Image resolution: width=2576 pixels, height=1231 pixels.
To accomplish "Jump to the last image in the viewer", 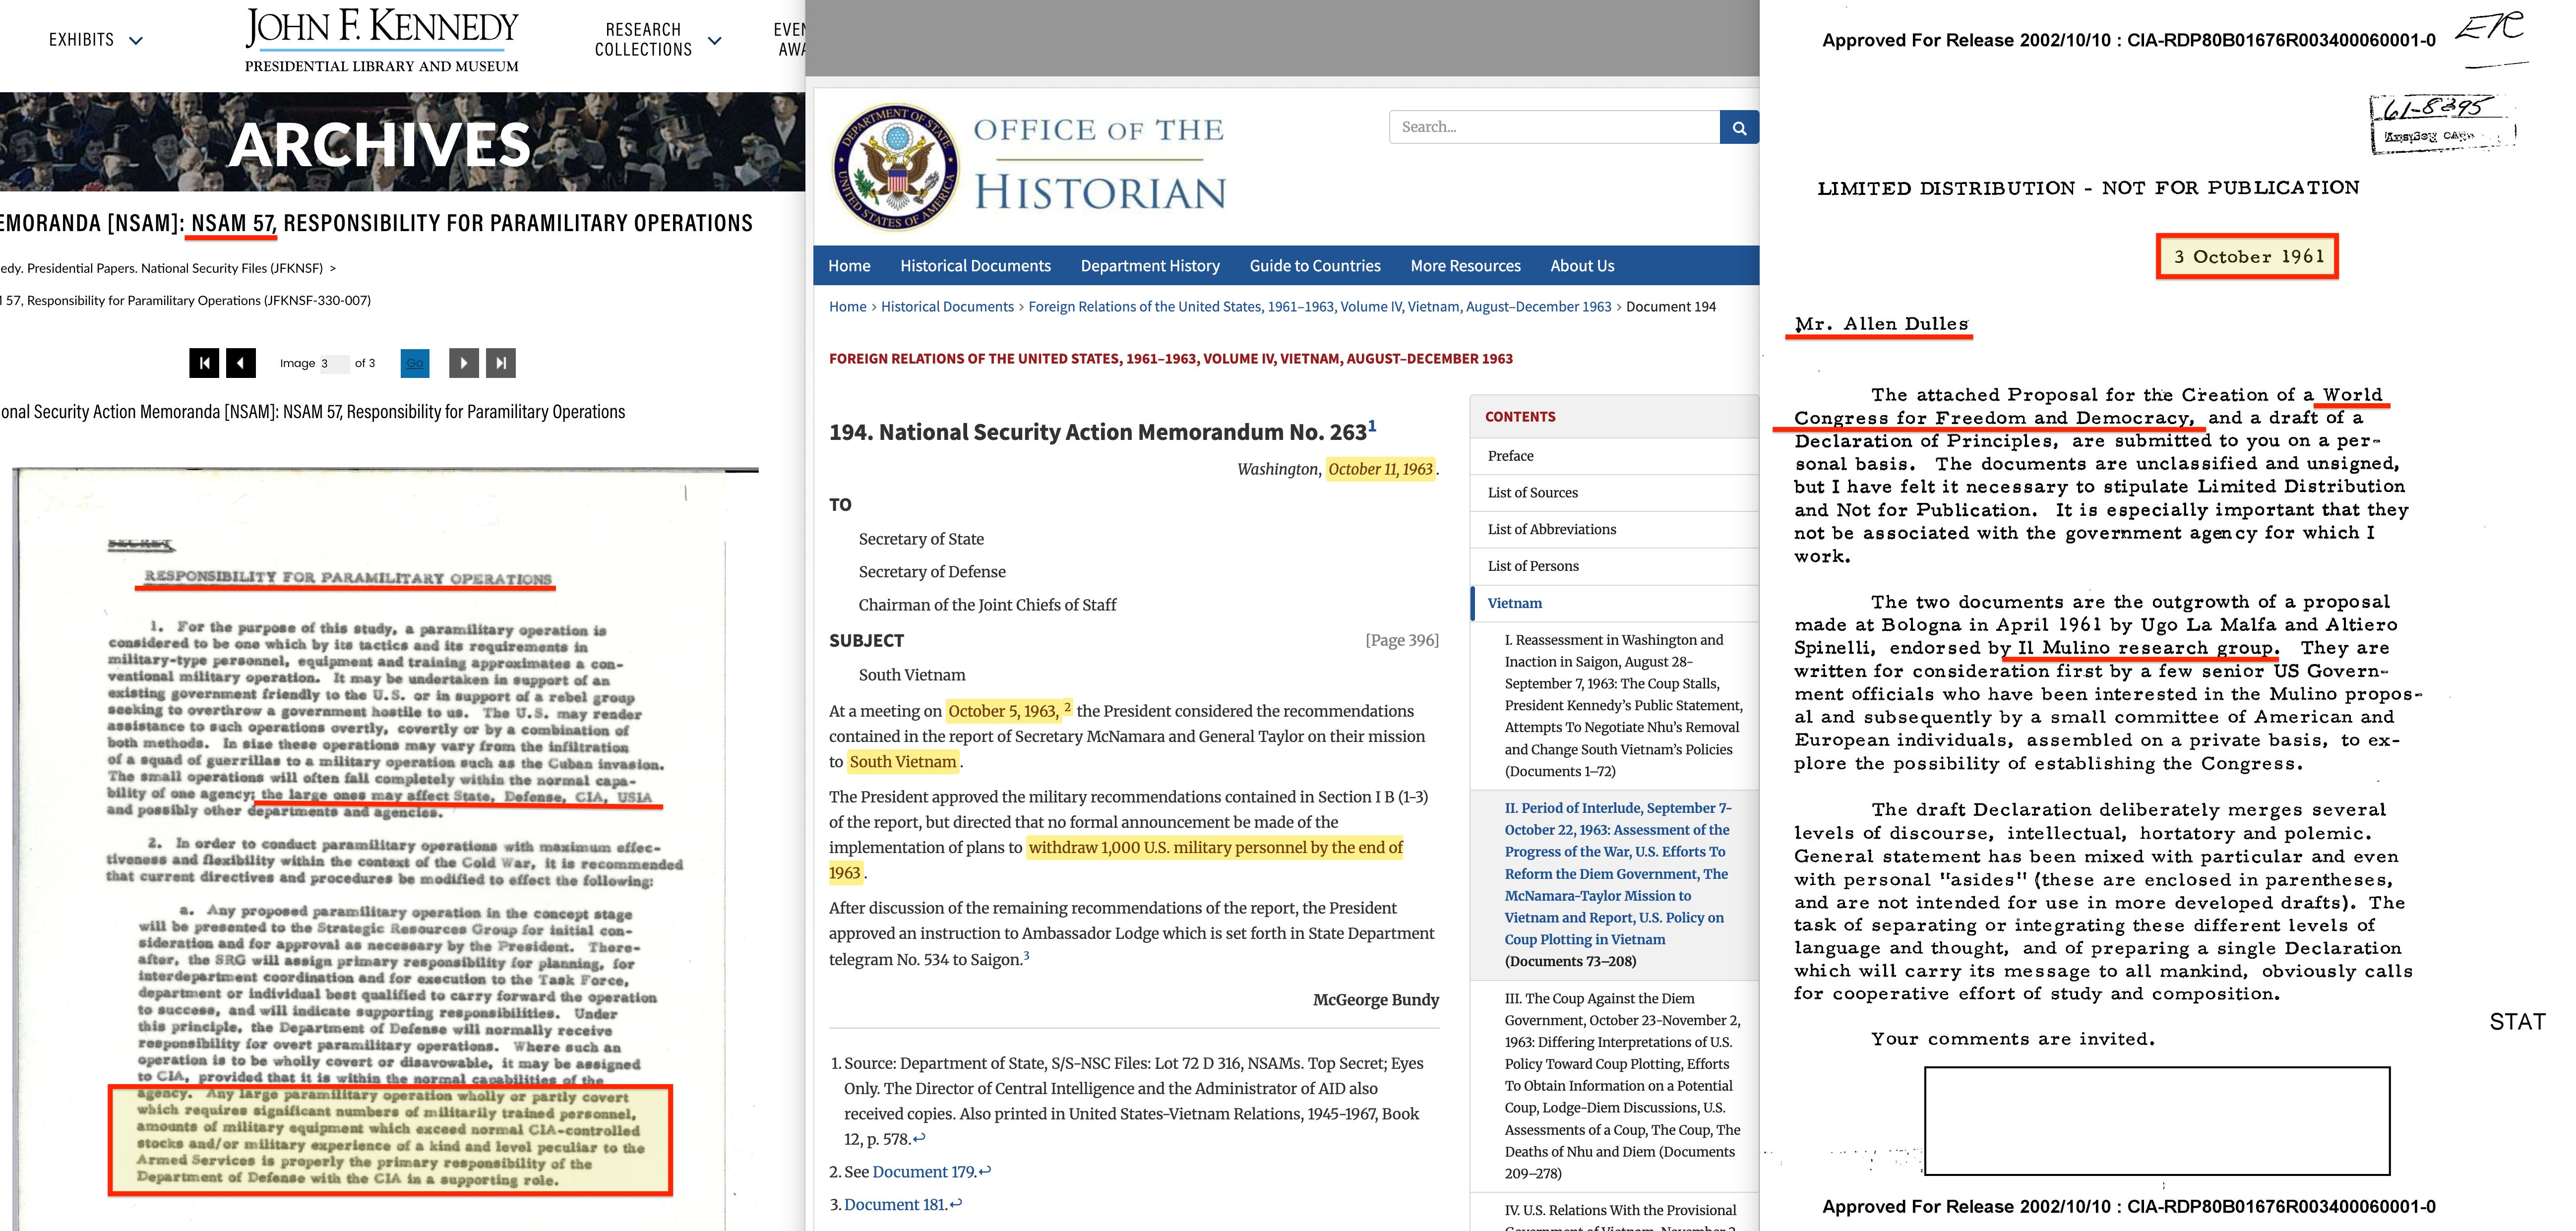I will pyautogui.click(x=501, y=362).
